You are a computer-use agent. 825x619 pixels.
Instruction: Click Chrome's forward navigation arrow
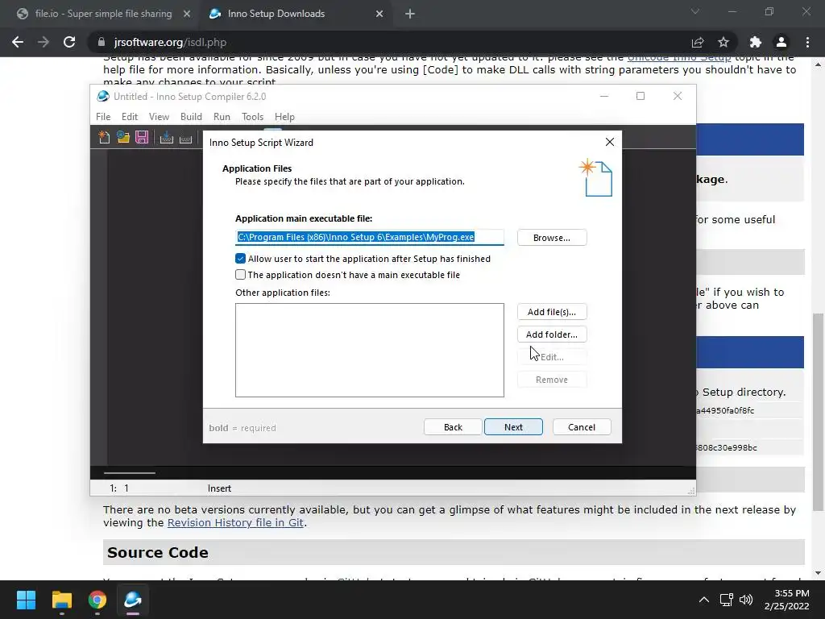tap(44, 42)
